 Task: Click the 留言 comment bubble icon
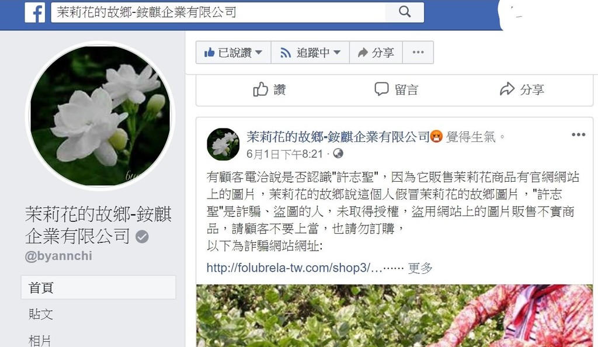pyautogui.click(x=381, y=89)
